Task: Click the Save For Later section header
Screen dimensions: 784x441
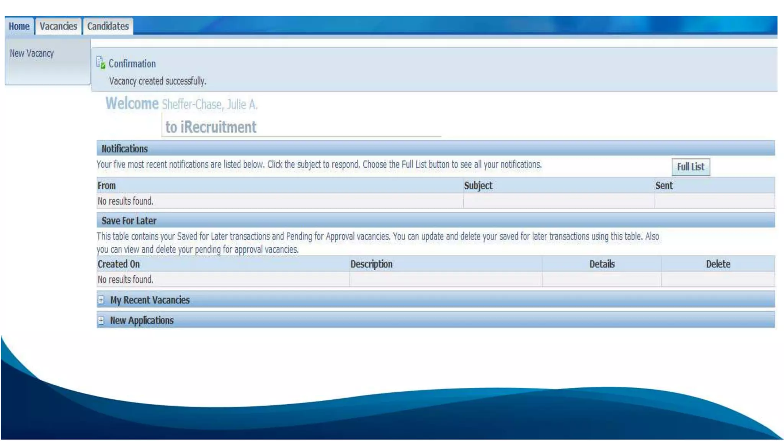Action: [129, 221]
